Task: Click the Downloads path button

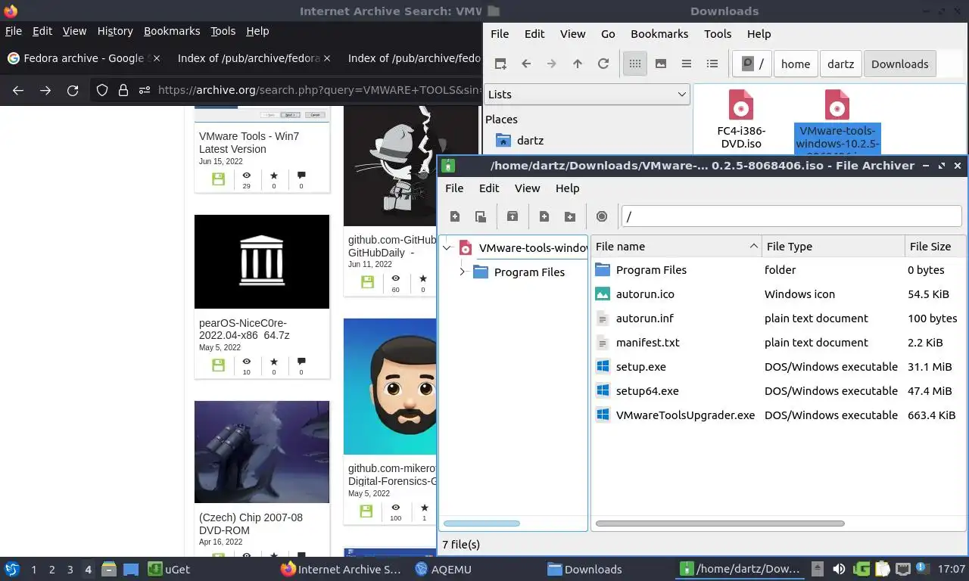Action: [900, 64]
